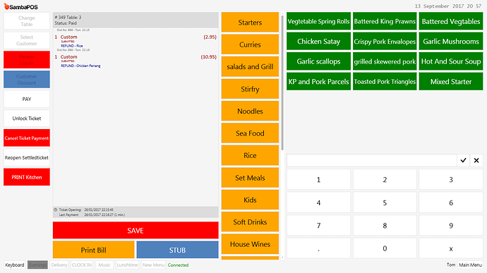The image size is (487, 273).
Task: Switch to the Lunchtime menu
Action: point(127,265)
